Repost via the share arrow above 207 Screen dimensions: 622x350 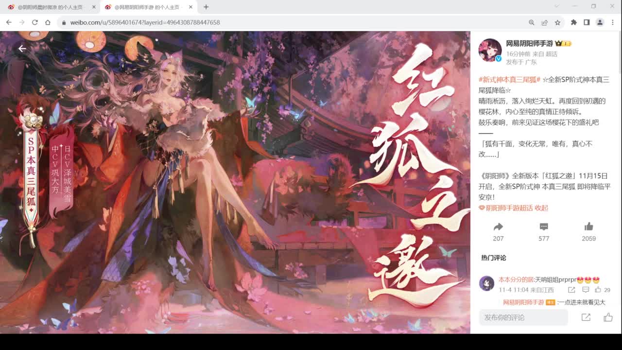[x=498, y=227]
